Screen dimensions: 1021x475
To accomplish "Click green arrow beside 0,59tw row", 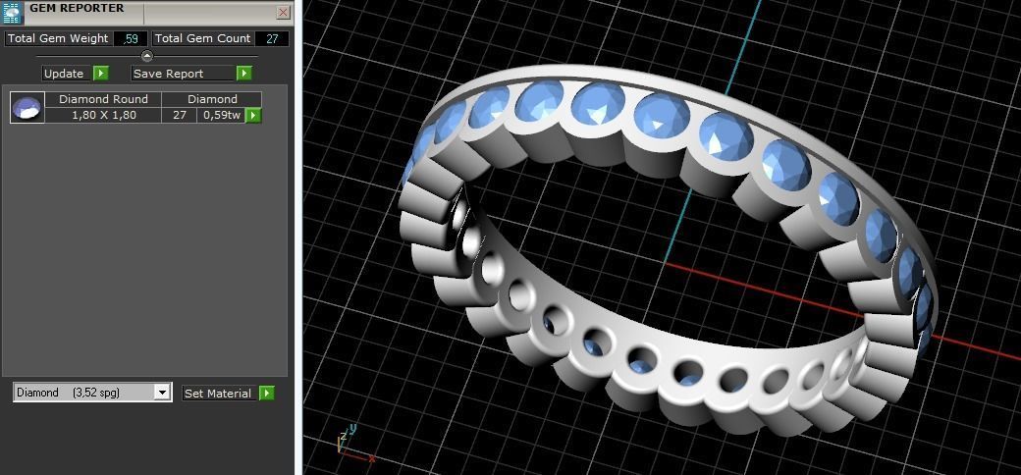I will pos(253,115).
